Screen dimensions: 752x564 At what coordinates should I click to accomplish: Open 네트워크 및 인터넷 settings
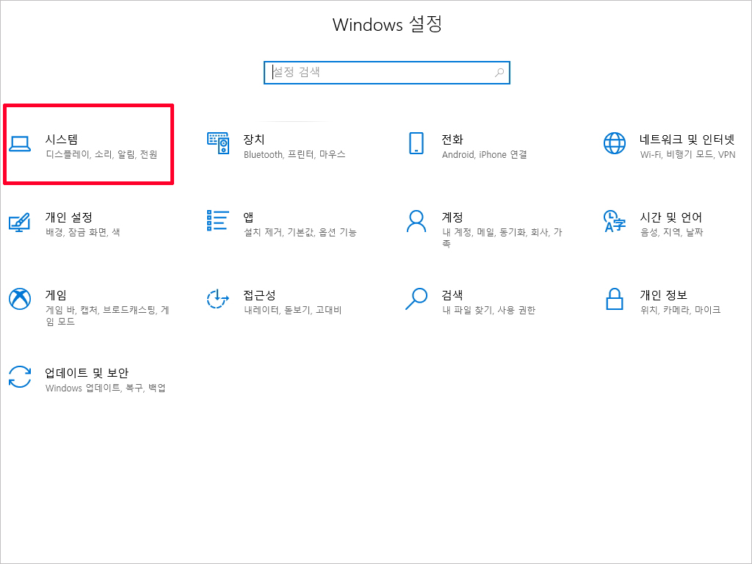(687, 139)
